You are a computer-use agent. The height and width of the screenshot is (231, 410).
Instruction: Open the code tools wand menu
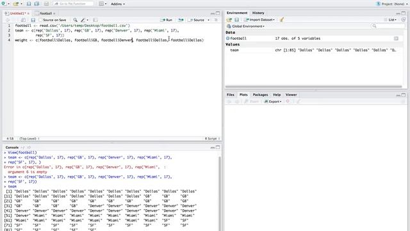tap(84, 20)
